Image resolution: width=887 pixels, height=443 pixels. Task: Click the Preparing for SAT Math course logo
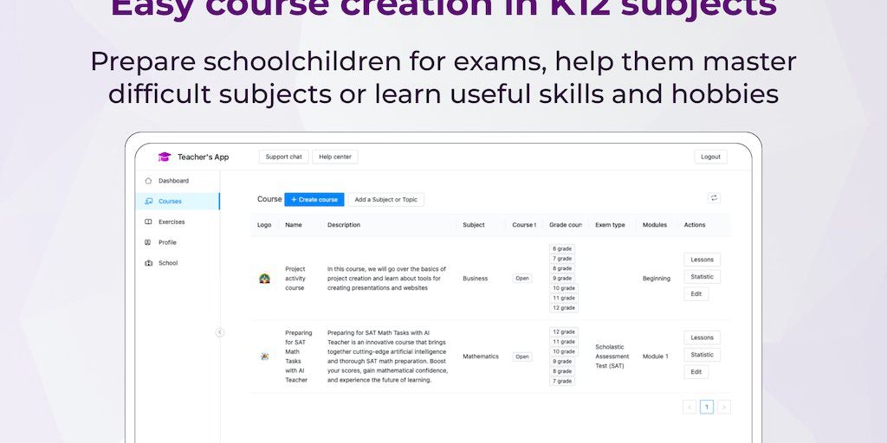264,356
